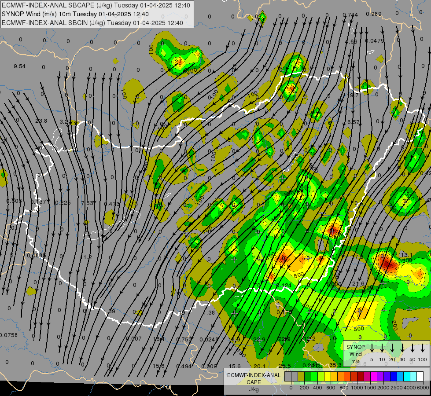Select the olive swatch in CAPE legend
This screenshot has width=431, height=396.
[301, 377]
